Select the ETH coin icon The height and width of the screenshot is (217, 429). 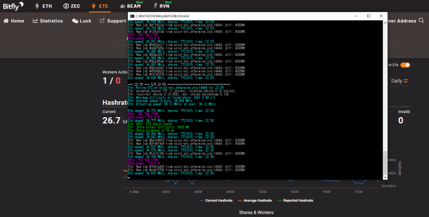[x=37, y=6]
